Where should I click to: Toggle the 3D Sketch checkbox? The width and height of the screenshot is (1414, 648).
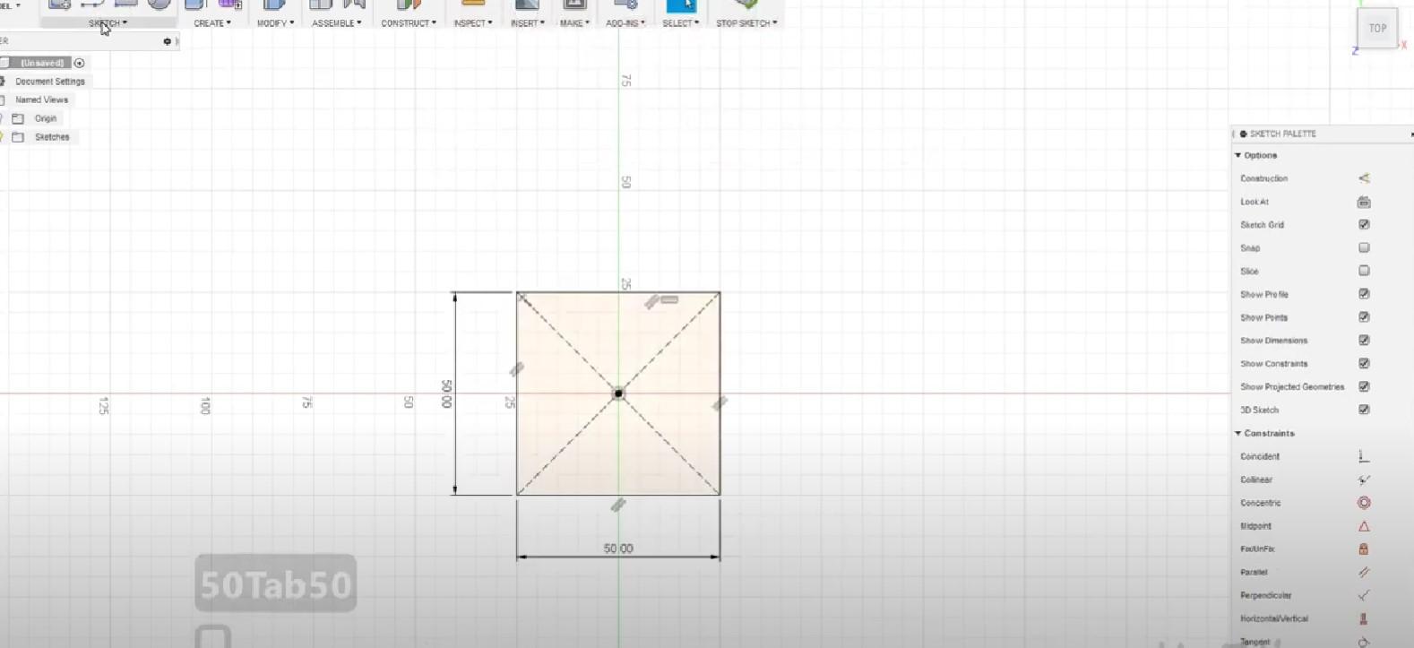(x=1364, y=410)
